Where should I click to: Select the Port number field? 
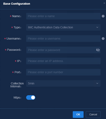(63, 72)
